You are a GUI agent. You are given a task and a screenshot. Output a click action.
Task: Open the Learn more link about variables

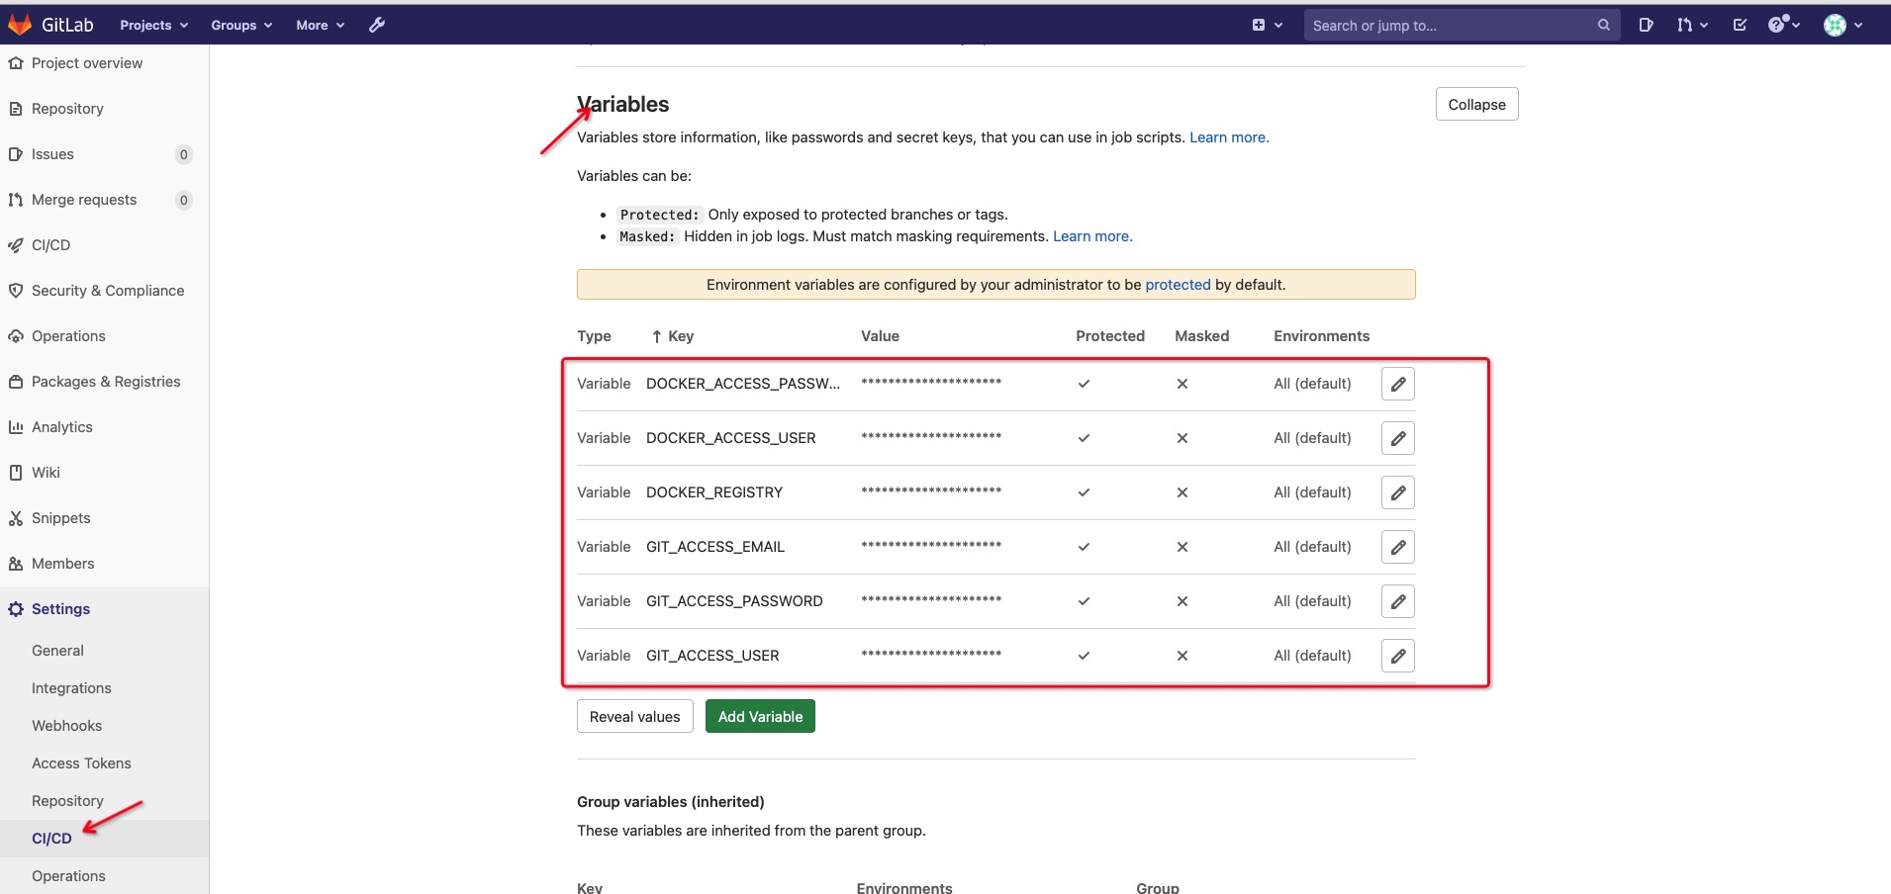click(1228, 136)
